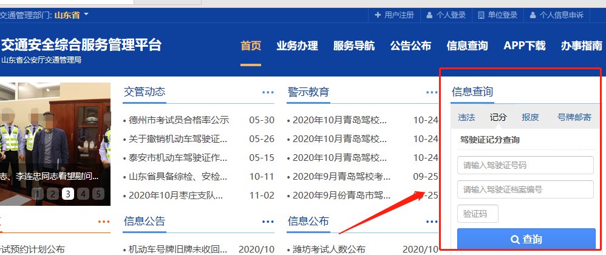Switch to the 报废 tab
Image resolution: width=606 pixels, height=255 pixels.
pyautogui.click(x=530, y=117)
